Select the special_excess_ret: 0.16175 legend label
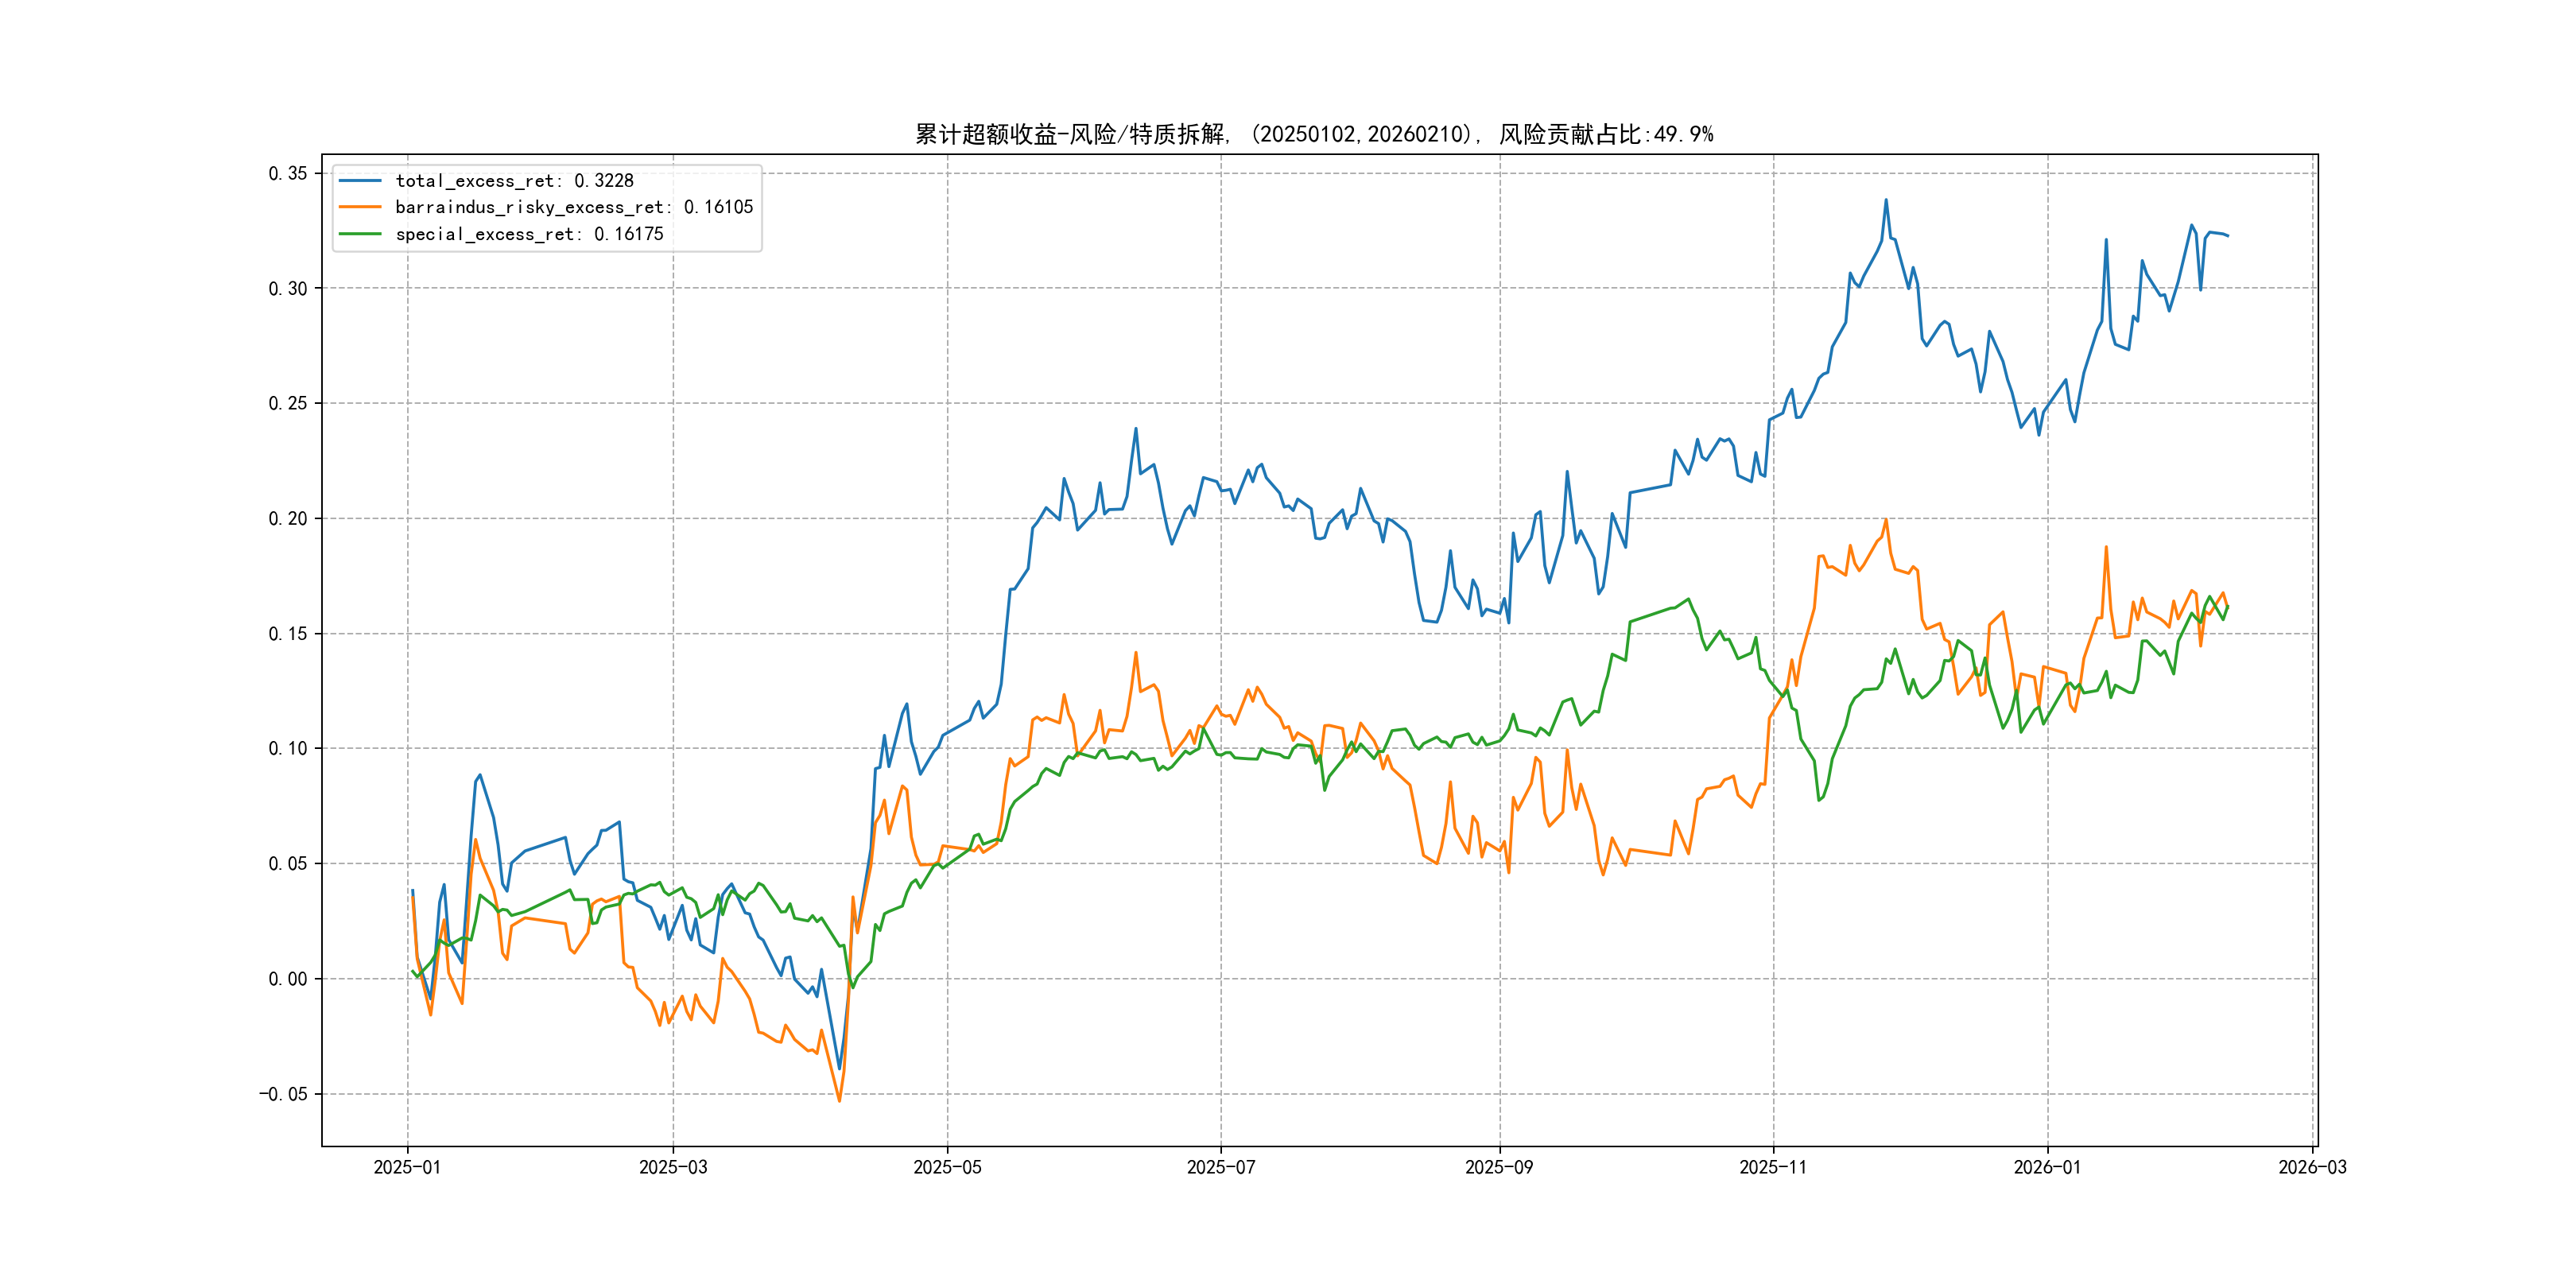The image size is (2576, 1288). click(x=529, y=234)
